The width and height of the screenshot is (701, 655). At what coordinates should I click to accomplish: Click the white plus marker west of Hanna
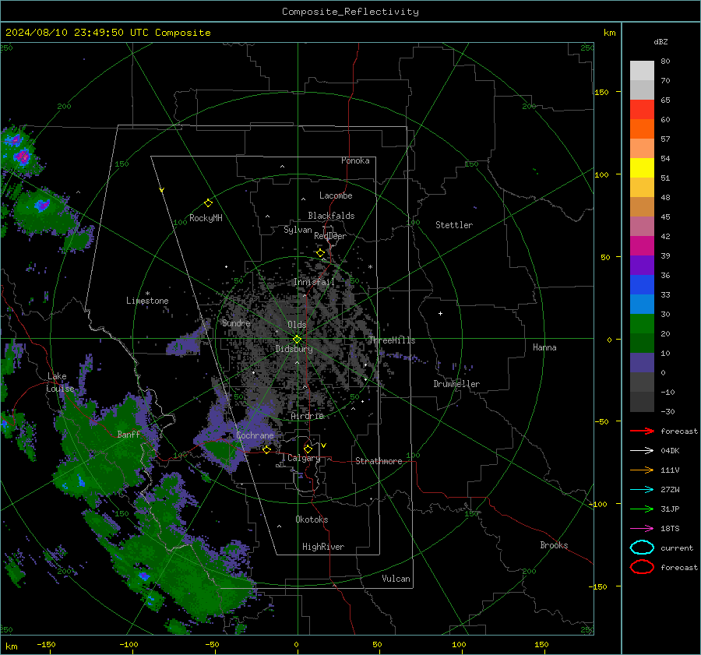440,313
